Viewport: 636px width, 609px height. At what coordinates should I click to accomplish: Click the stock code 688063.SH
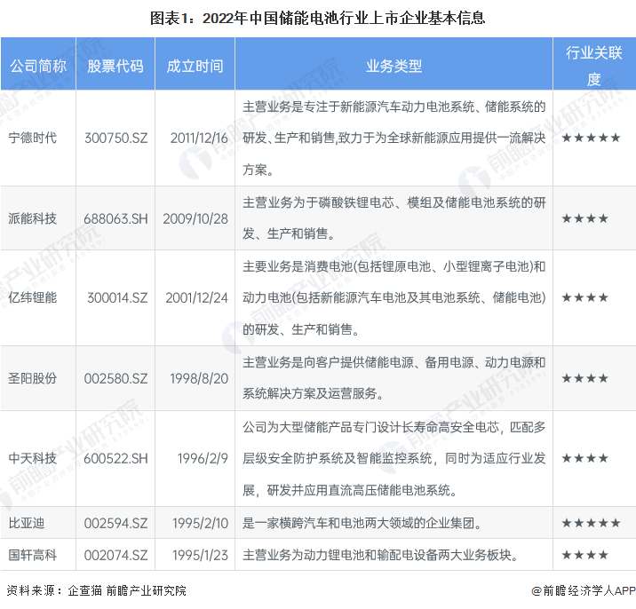coord(115,217)
